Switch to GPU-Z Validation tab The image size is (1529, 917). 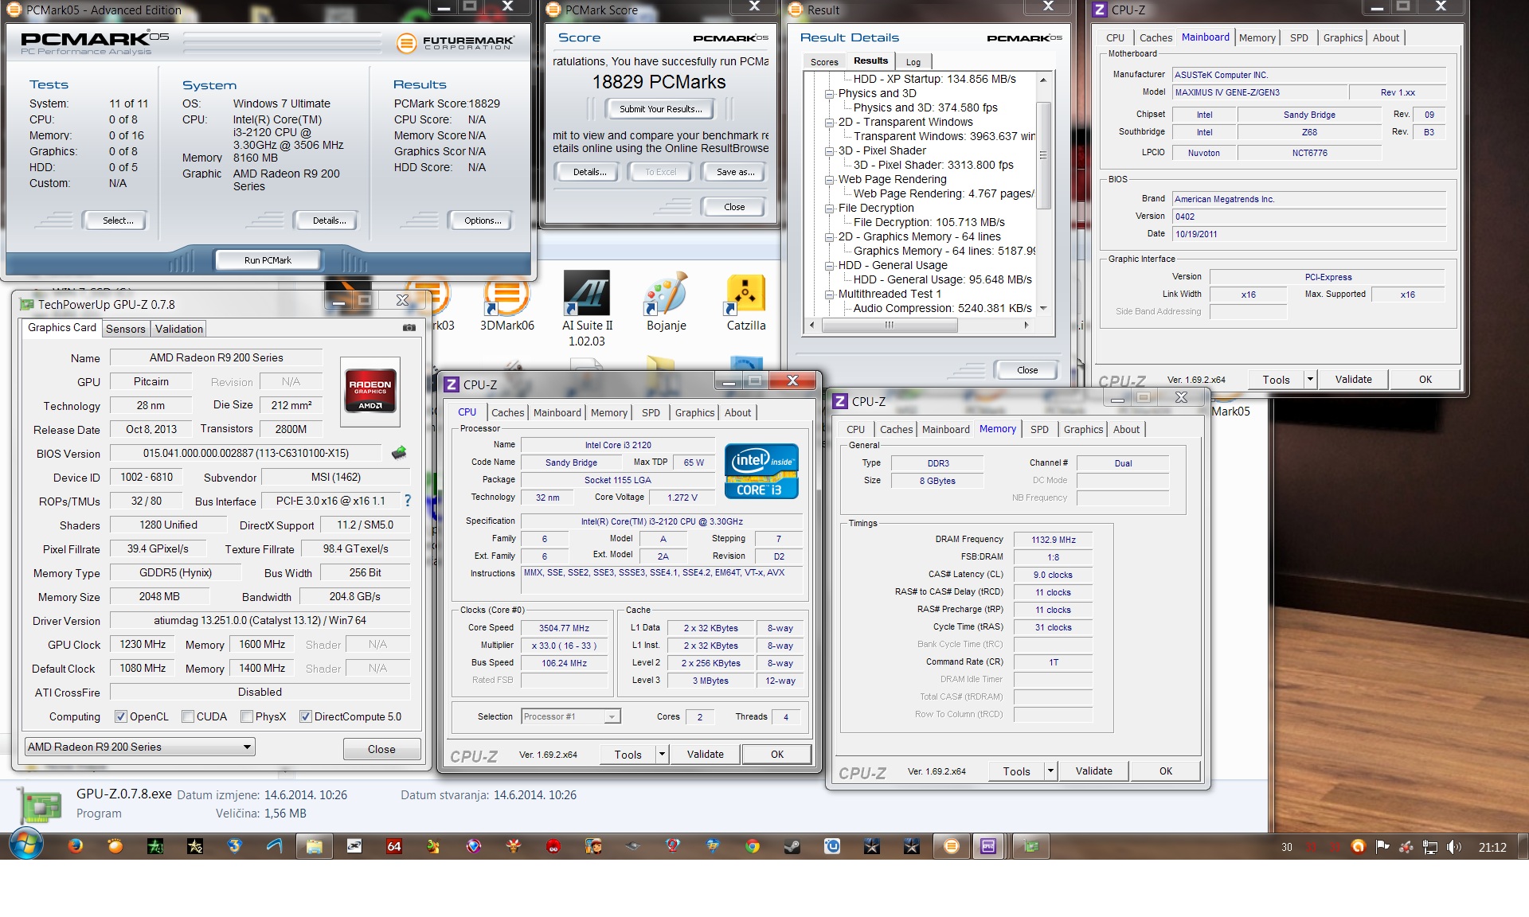(179, 329)
